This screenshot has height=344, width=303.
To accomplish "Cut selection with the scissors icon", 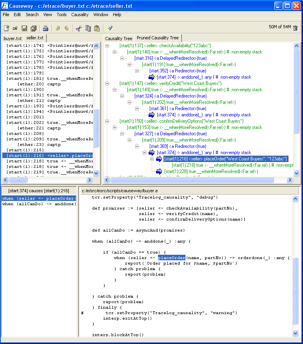I will [x=79, y=28].
